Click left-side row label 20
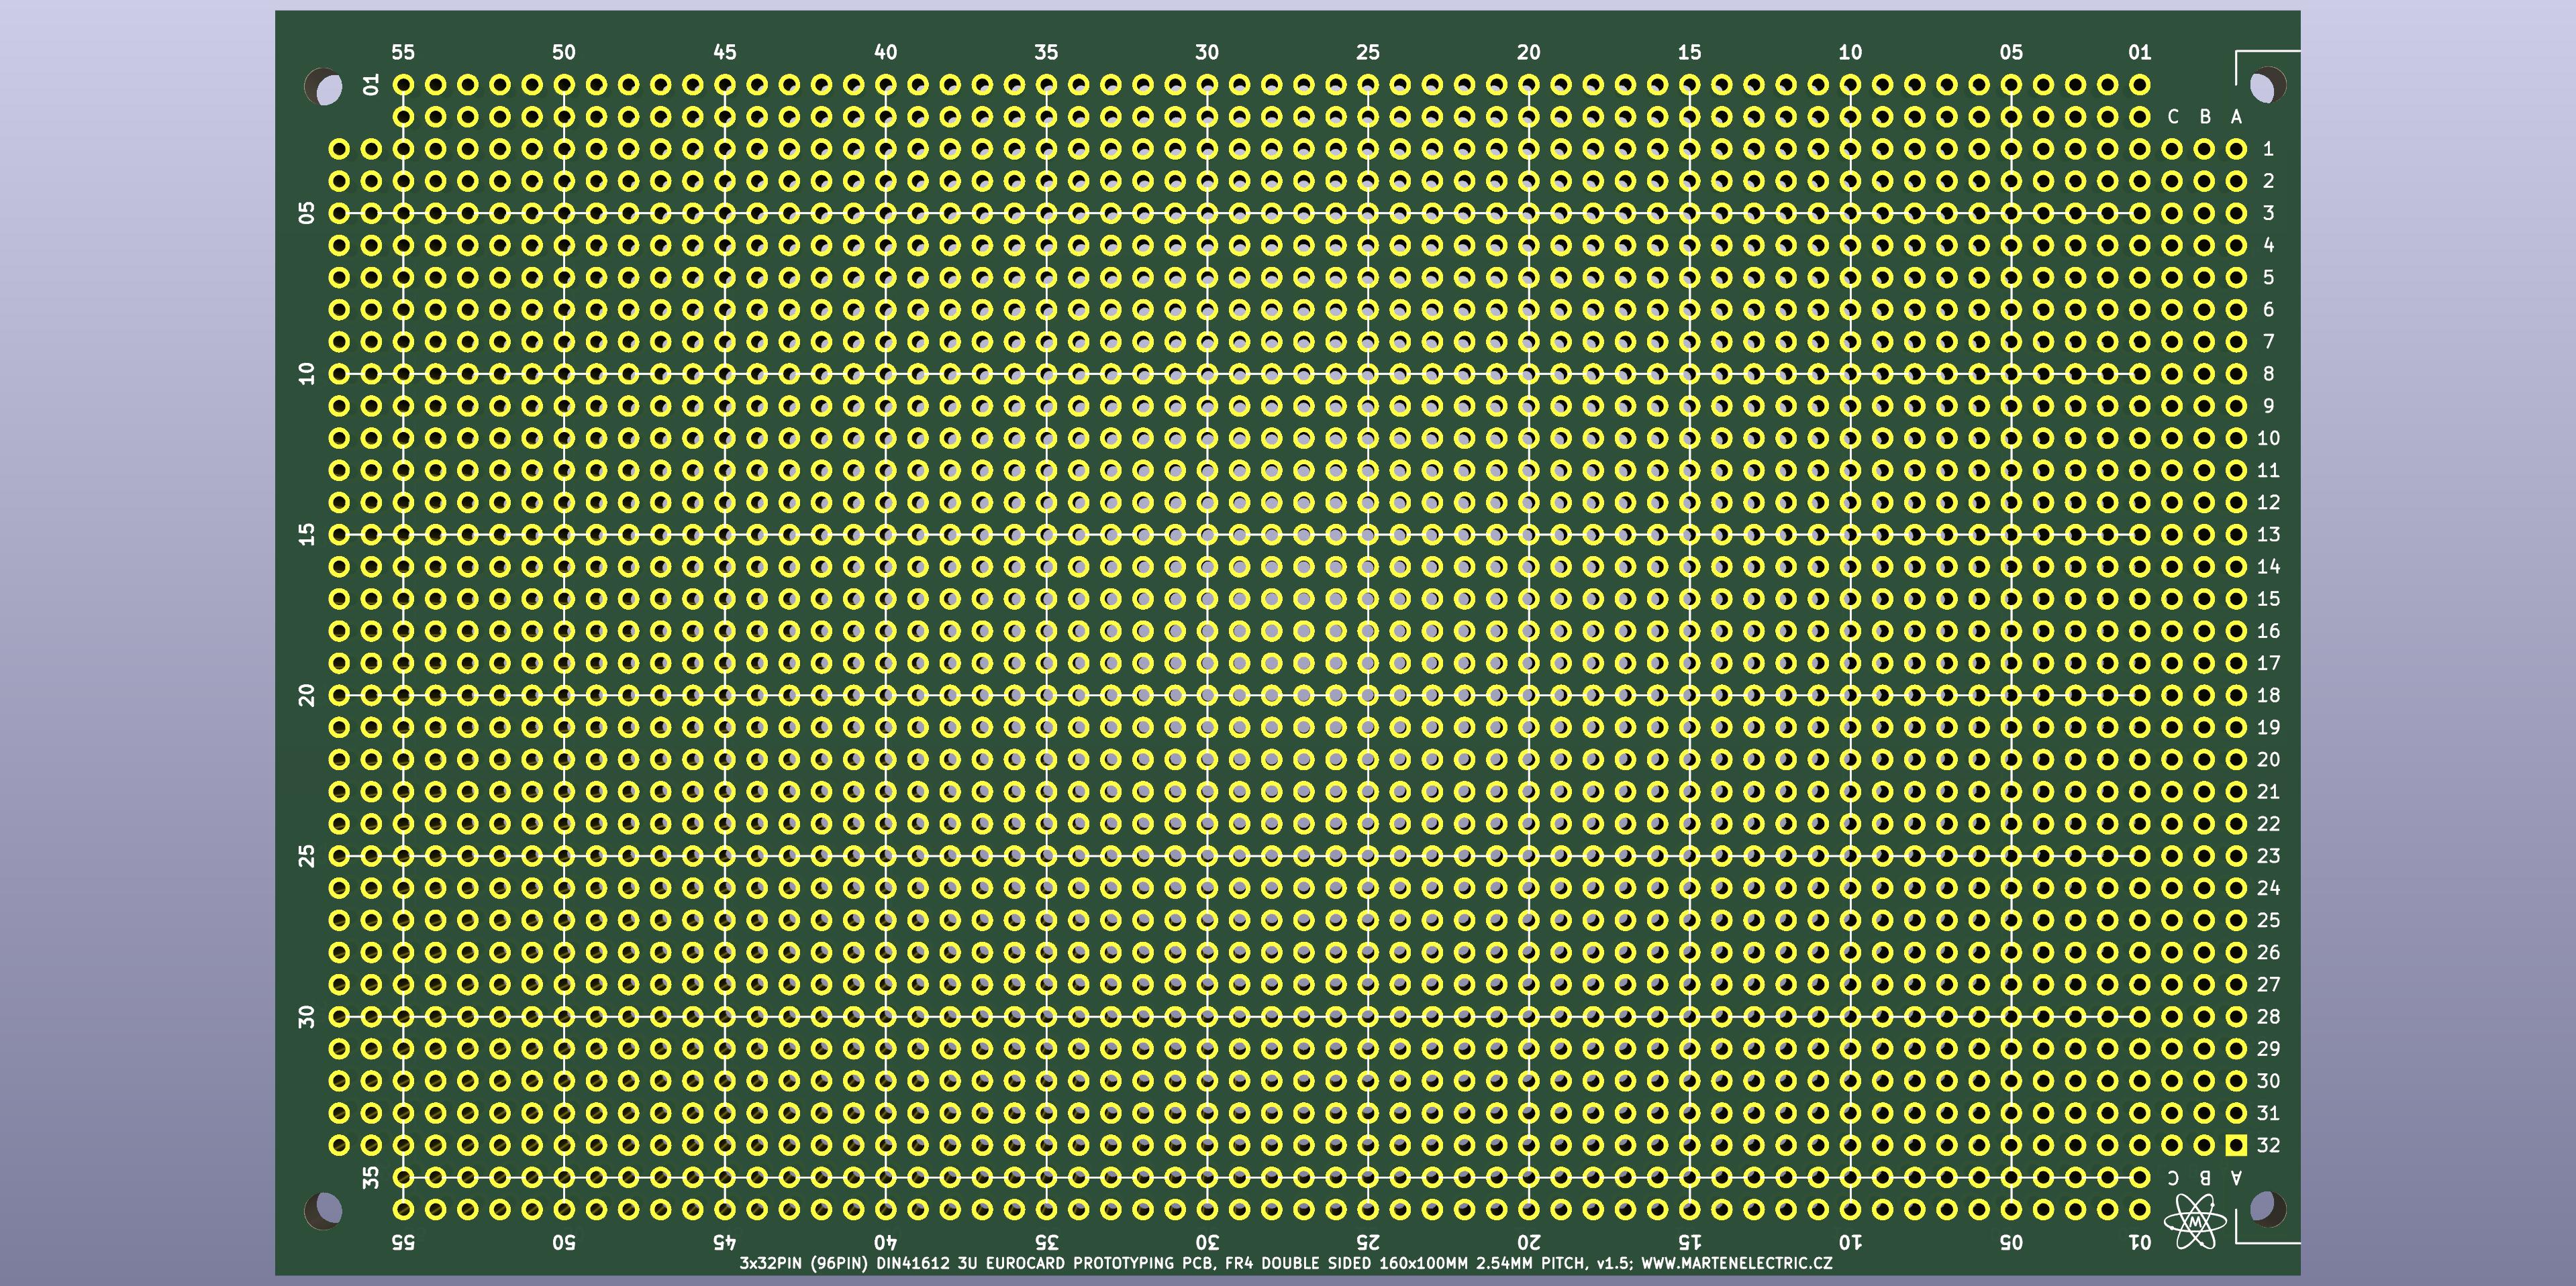The image size is (2576, 1286). pos(307,694)
